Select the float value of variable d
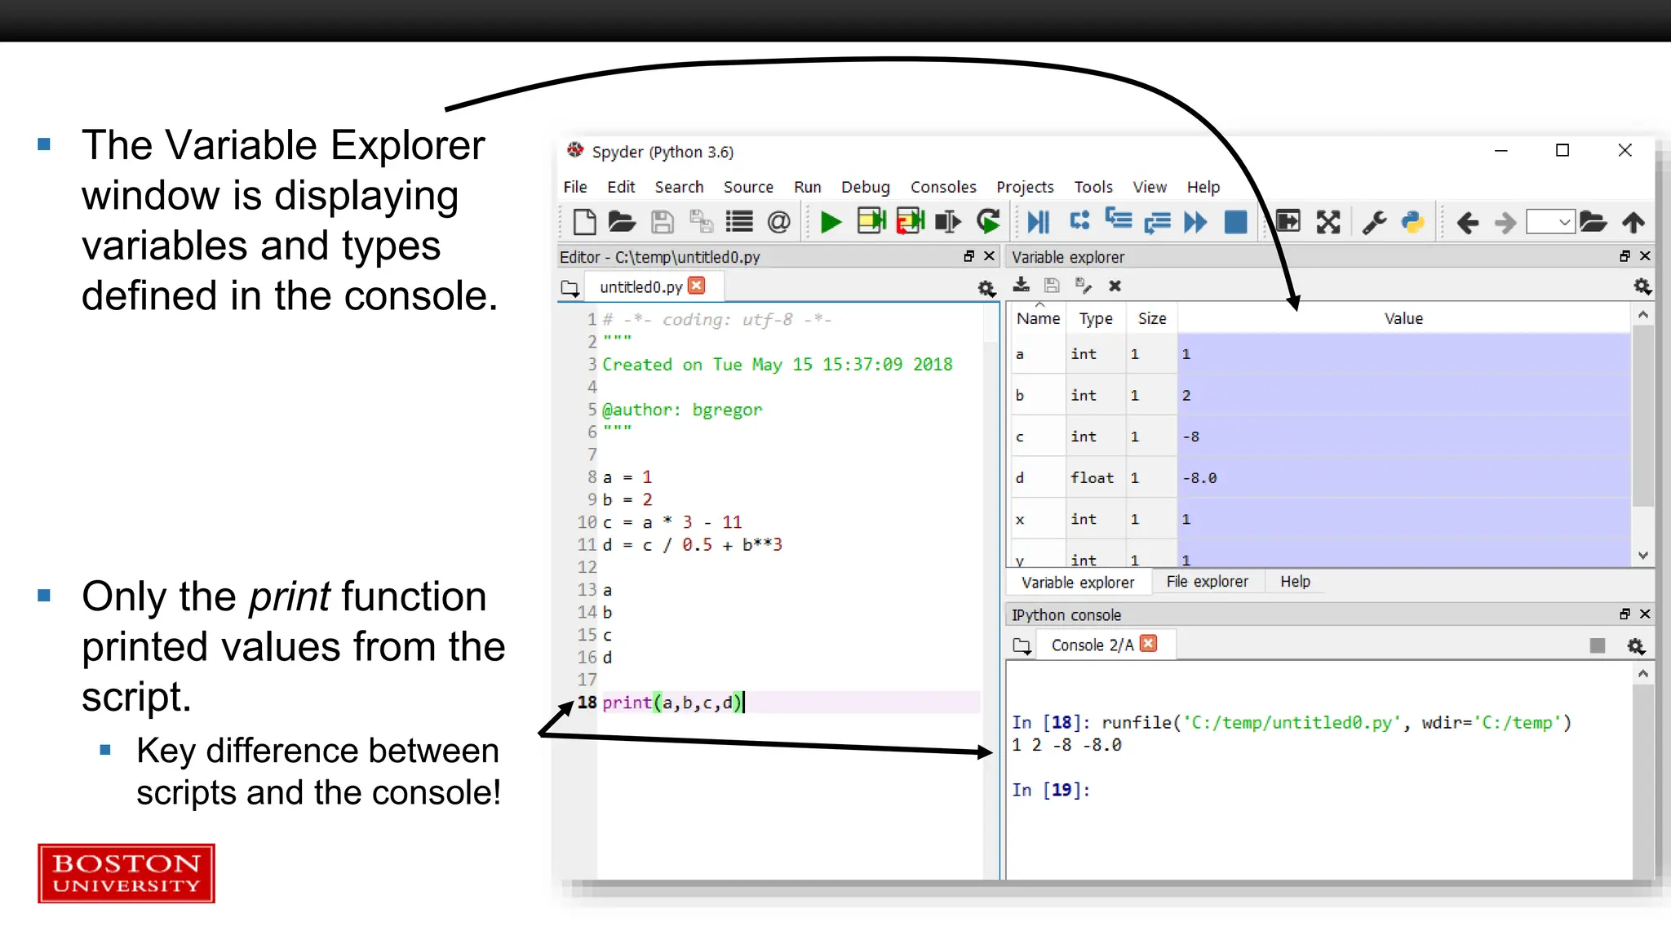The width and height of the screenshot is (1671, 940). [x=1199, y=478]
